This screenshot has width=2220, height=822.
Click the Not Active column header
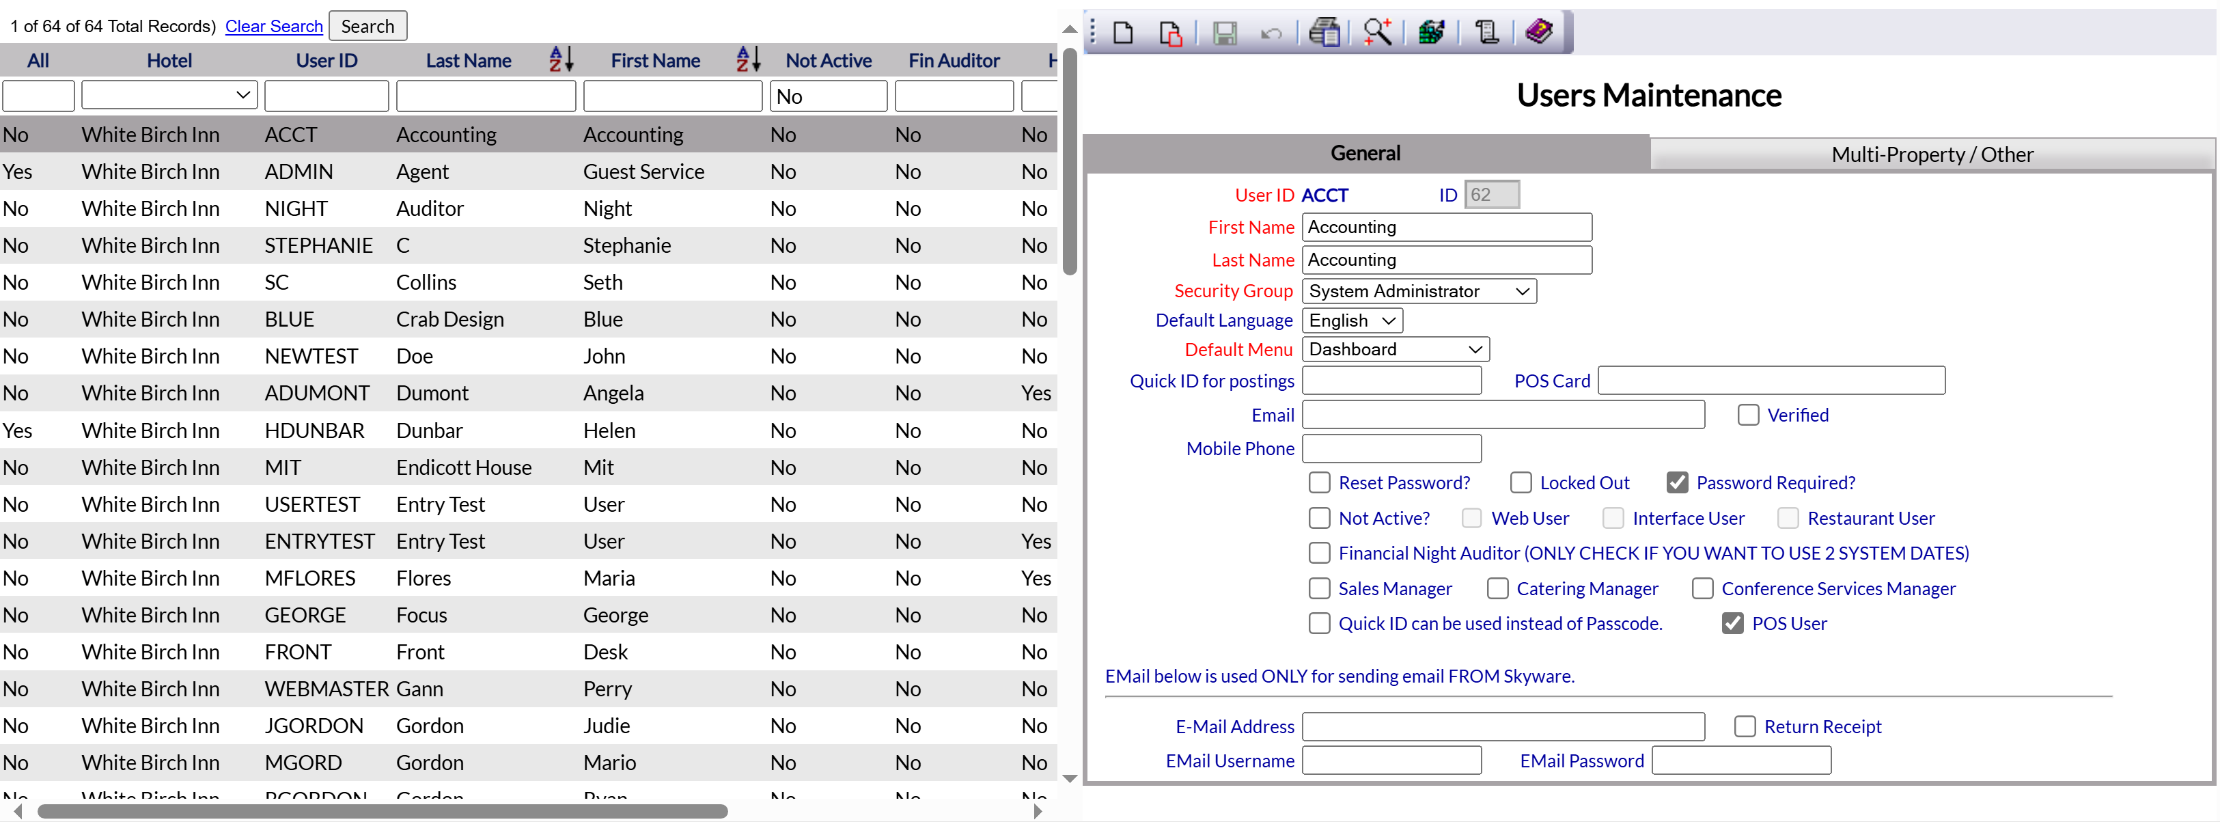(x=828, y=60)
